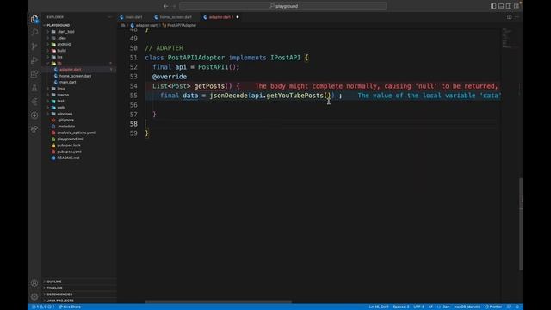551x310 pixels.
Task: Open Customize Layout icon
Action: coord(517,6)
